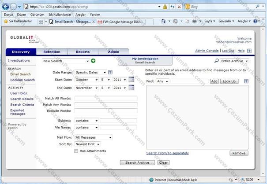Open the Start Date year dropdown
The width and height of the screenshot is (267, 184).
click(120, 80)
